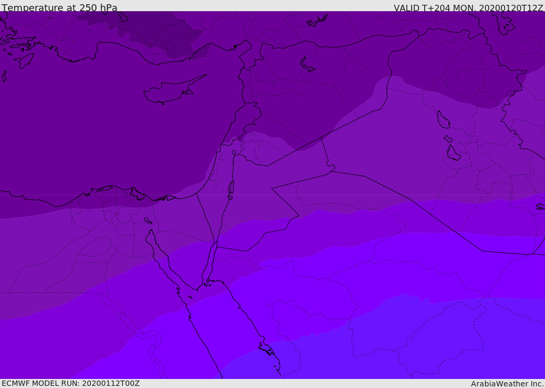Click the island of Cyprus on the map
This screenshot has width=545, height=388.
(174, 90)
